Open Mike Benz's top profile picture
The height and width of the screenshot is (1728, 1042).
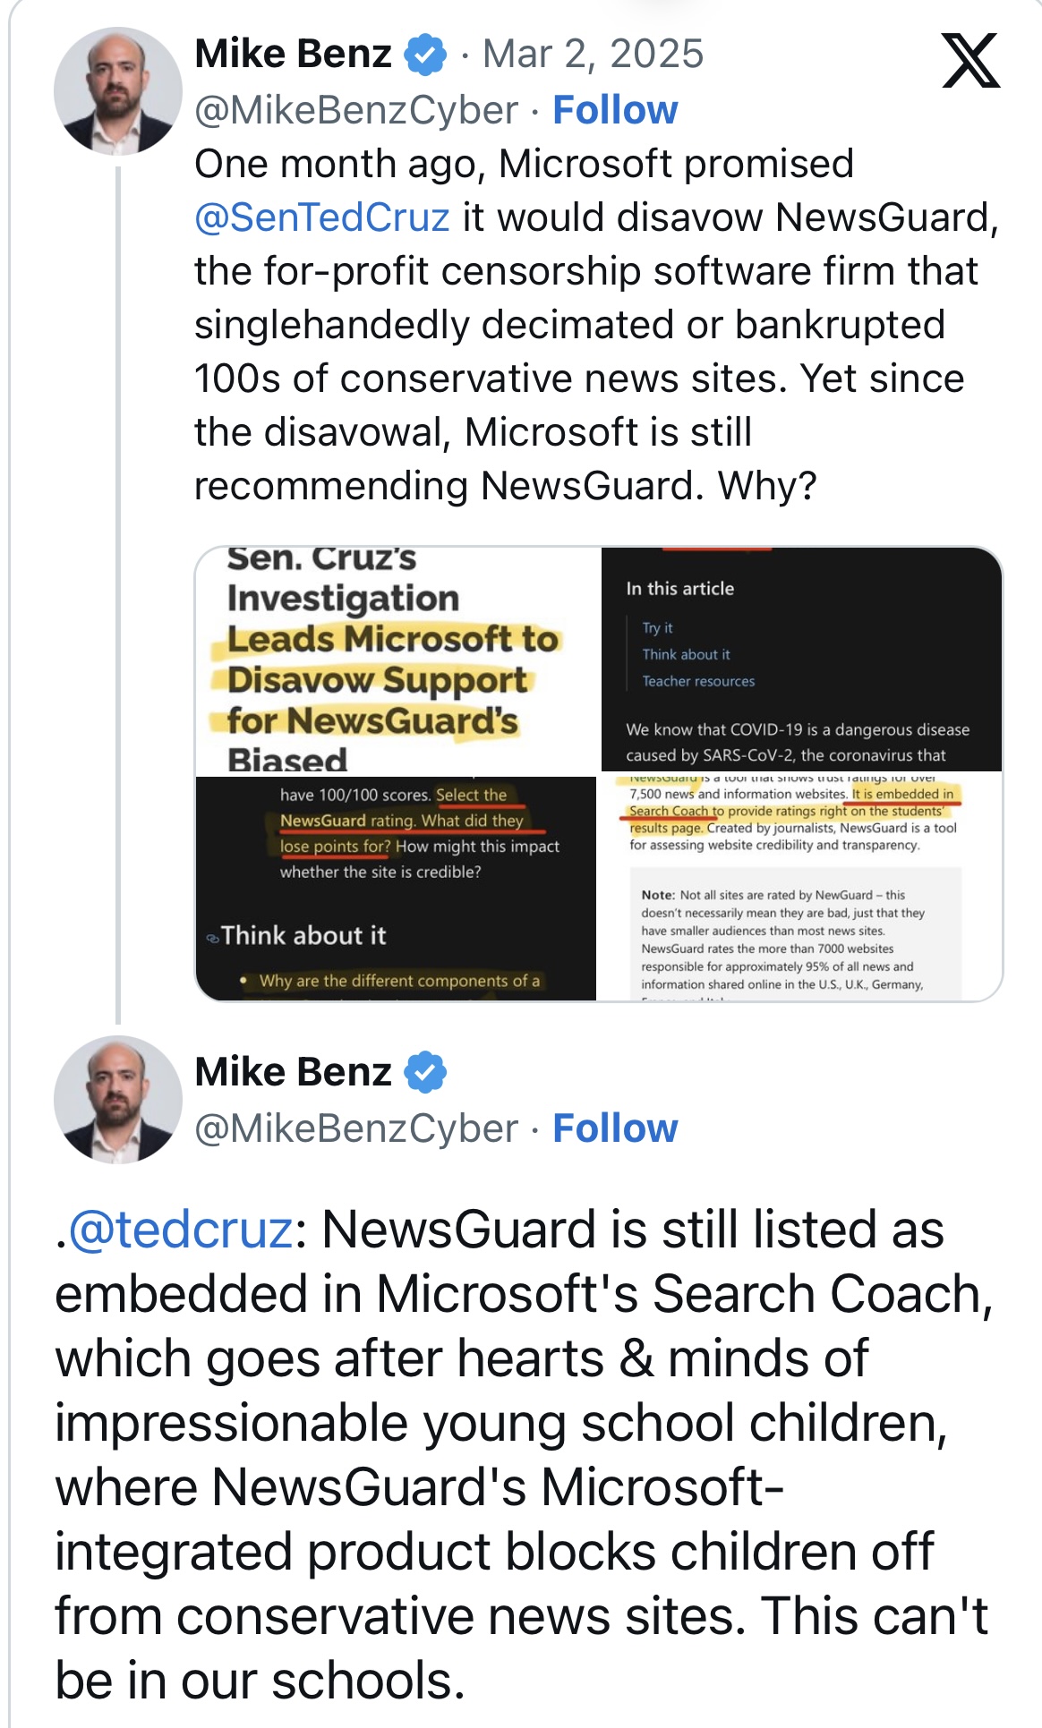[x=118, y=91]
